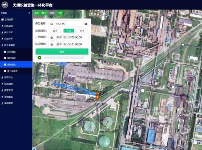The height and width of the screenshot is (150, 202).
Task: Switch map to 卫星 satellite view
Action: coord(59,13)
